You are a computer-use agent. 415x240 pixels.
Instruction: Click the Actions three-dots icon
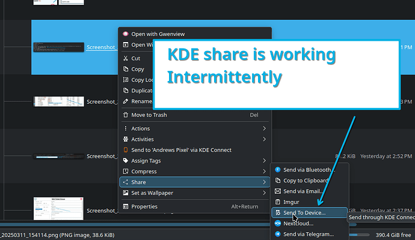pos(126,128)
